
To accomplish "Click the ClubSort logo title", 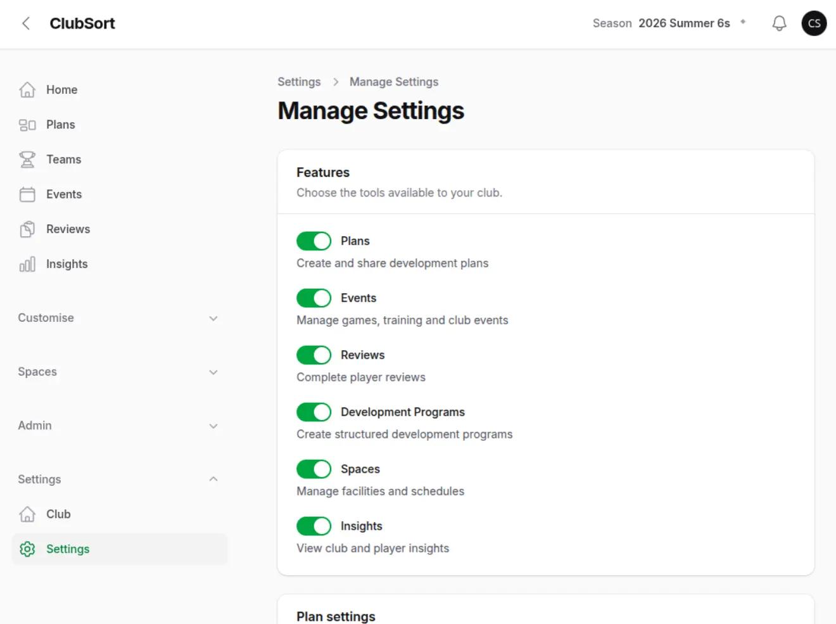I will coord(82,23).
